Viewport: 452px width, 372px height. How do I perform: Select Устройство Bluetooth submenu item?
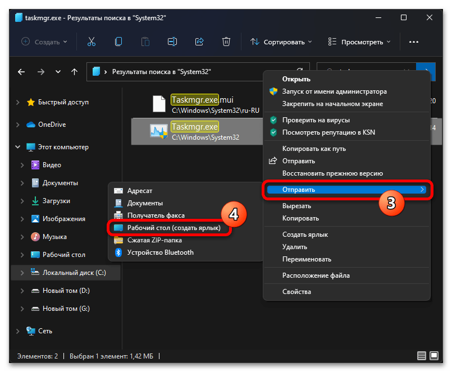point(185,252)
